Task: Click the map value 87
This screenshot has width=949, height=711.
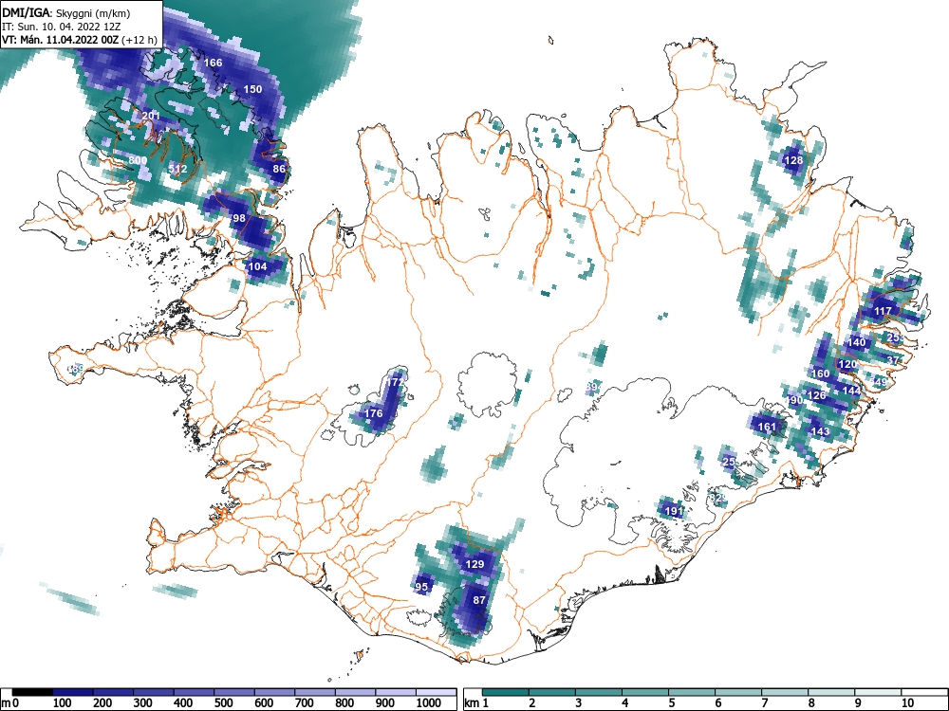Action: coord(479,600)
